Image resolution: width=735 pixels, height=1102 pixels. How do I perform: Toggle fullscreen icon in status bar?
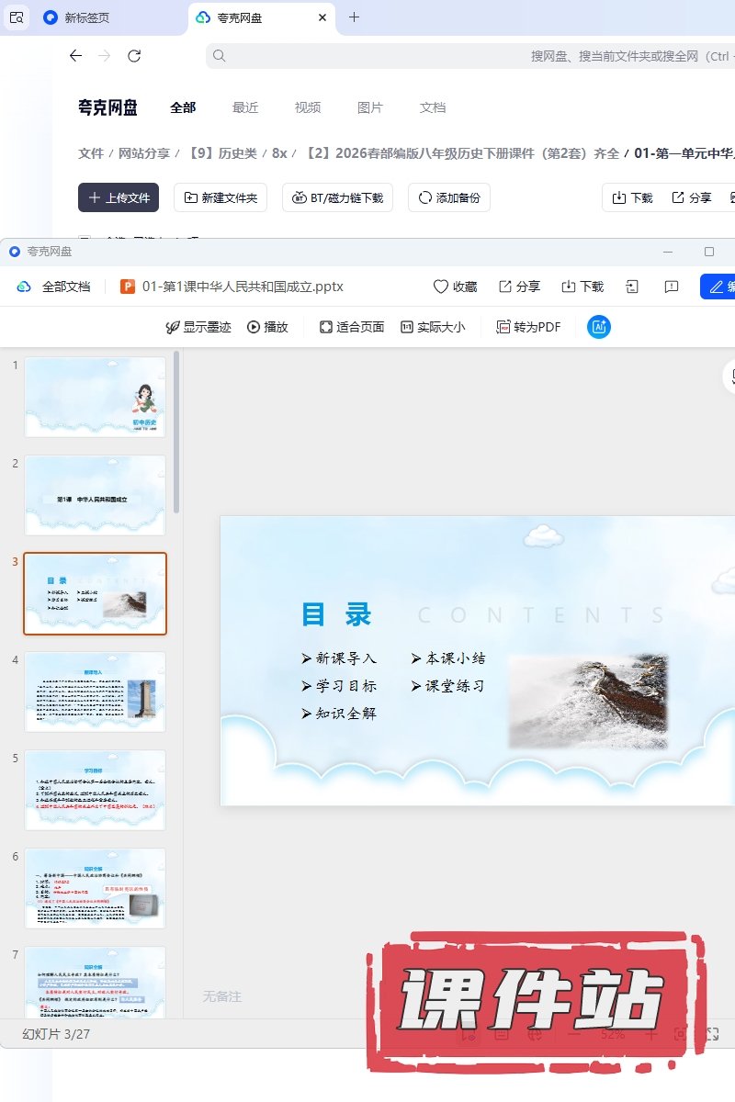point(711,1034)
